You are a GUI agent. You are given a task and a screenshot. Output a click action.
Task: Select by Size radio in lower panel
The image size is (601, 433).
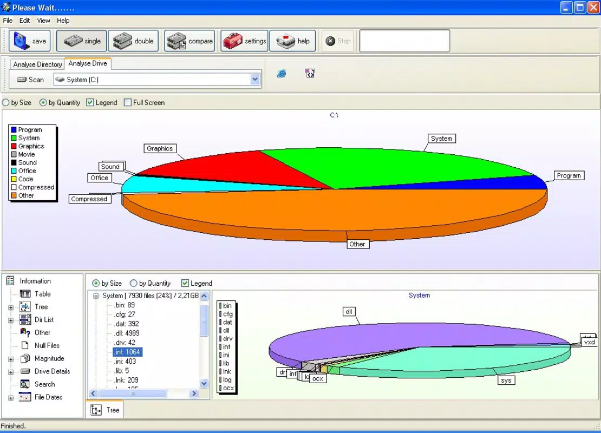click(x=96, y=283)
